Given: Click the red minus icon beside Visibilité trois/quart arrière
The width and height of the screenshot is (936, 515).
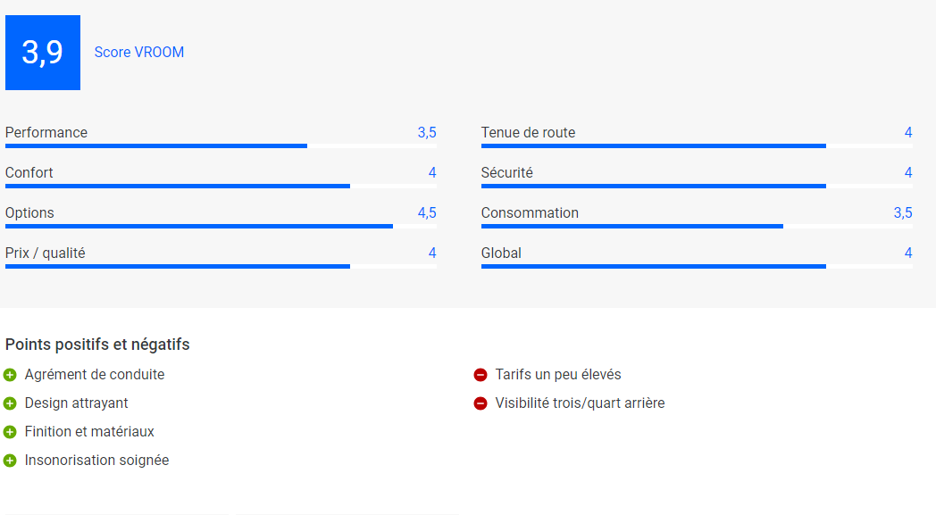Looking at the screenshot, I should [x=481, y=403].
